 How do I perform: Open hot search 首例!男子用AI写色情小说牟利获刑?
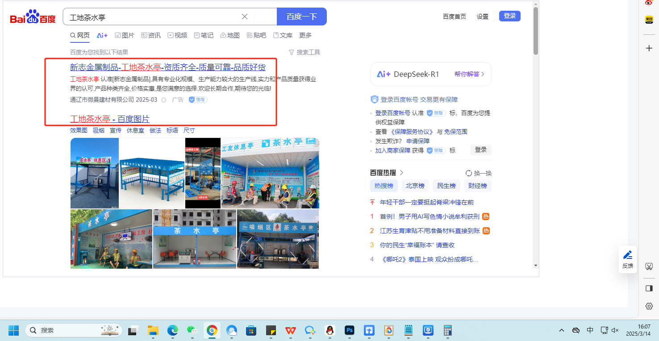pos(430,216)
